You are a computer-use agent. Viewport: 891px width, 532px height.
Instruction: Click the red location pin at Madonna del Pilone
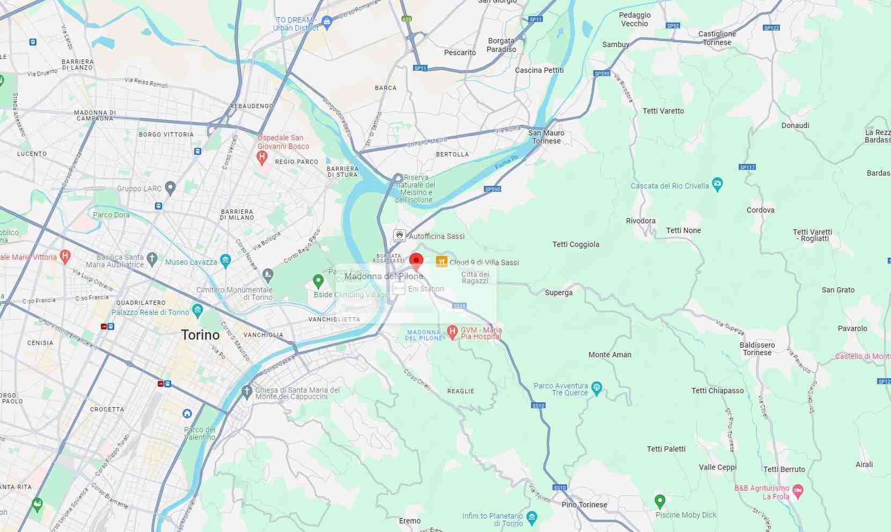tap(416, 262)
